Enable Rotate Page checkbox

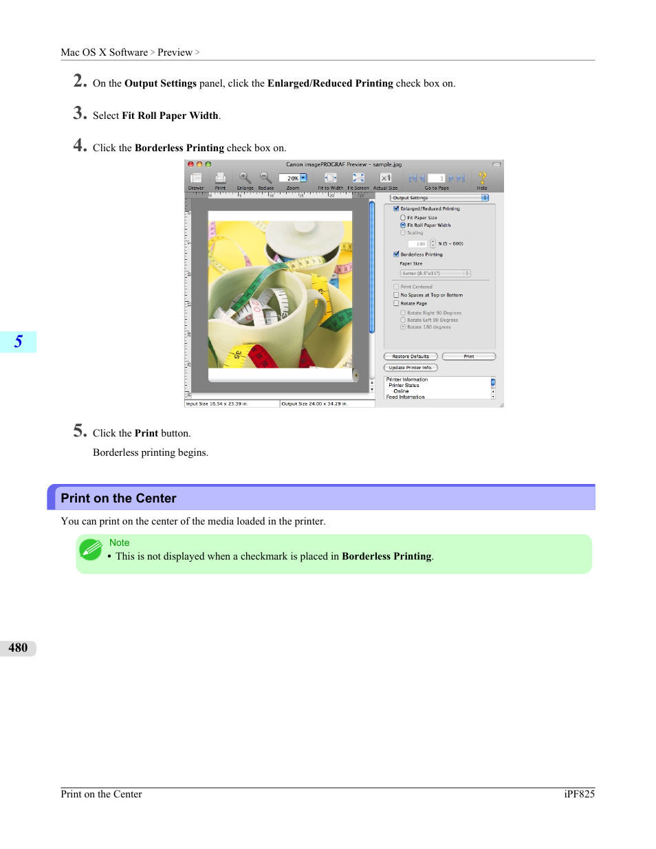(396, 303)
